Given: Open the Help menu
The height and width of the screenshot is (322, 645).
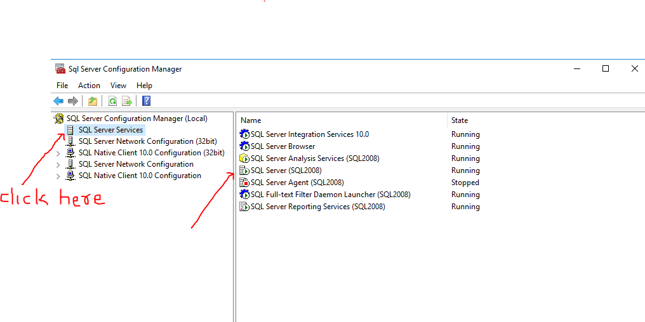Looking at the screenshot, I should 144,86.
